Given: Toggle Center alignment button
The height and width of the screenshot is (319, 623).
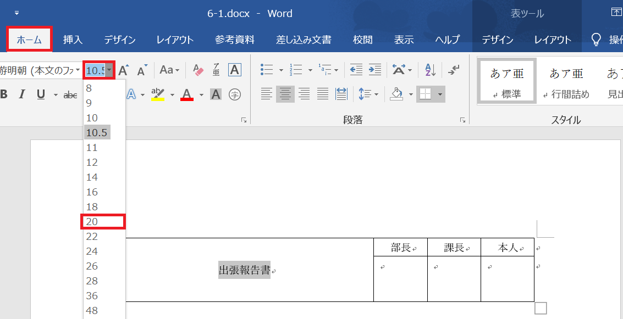Looking at the screenshot, I should [x=285, y=94].
